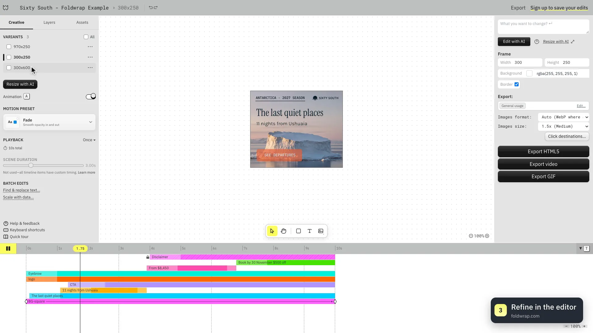Check the All variants checkbox
Screen dimensions: 593x333
(86, 37)
